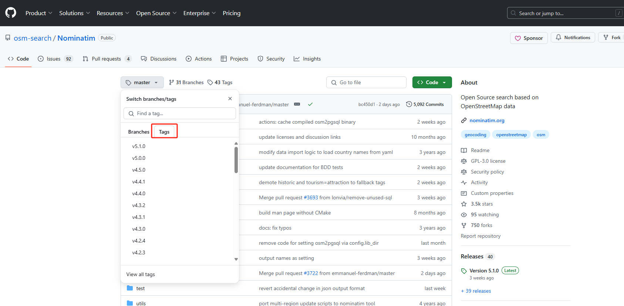Click the Readme book icon

pyautogui.click(x=464, y=150)
